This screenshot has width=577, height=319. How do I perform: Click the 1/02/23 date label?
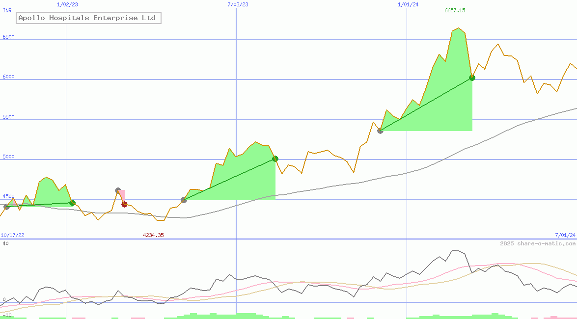point(67,4)
